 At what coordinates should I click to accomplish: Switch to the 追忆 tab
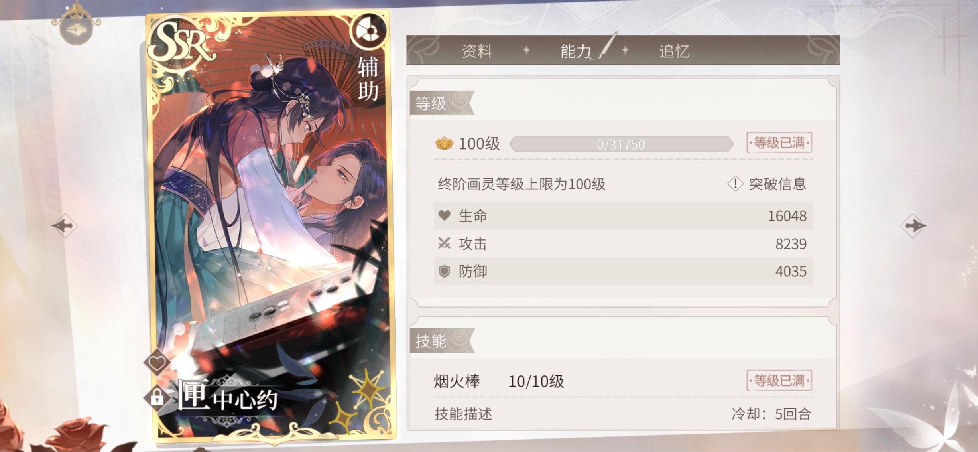click(674, 51)
